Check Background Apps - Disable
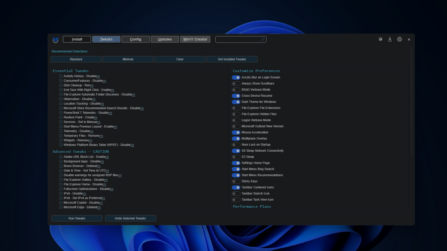Viewport: 447px width, 251px height. click(61, 161)
